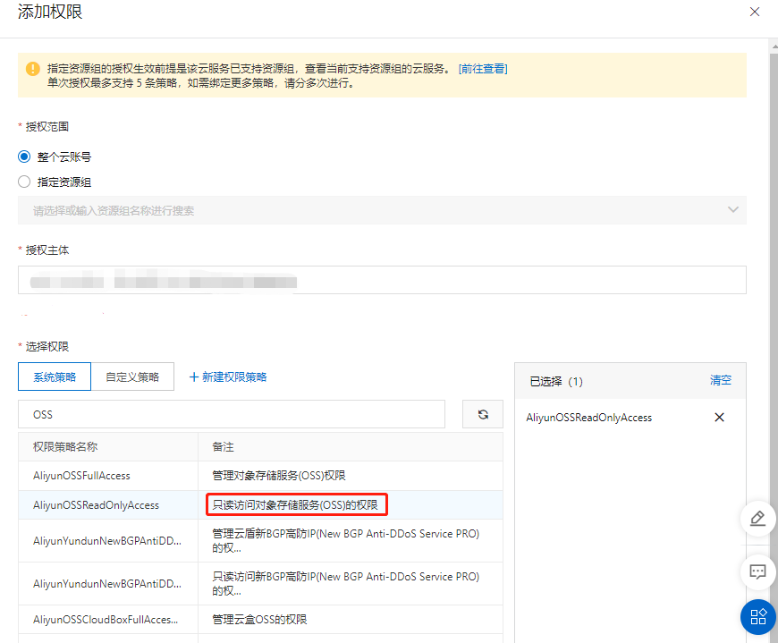Select 整个云账号 radio option
The height and width of the screenshot is (643, 778).
(24, 157)
